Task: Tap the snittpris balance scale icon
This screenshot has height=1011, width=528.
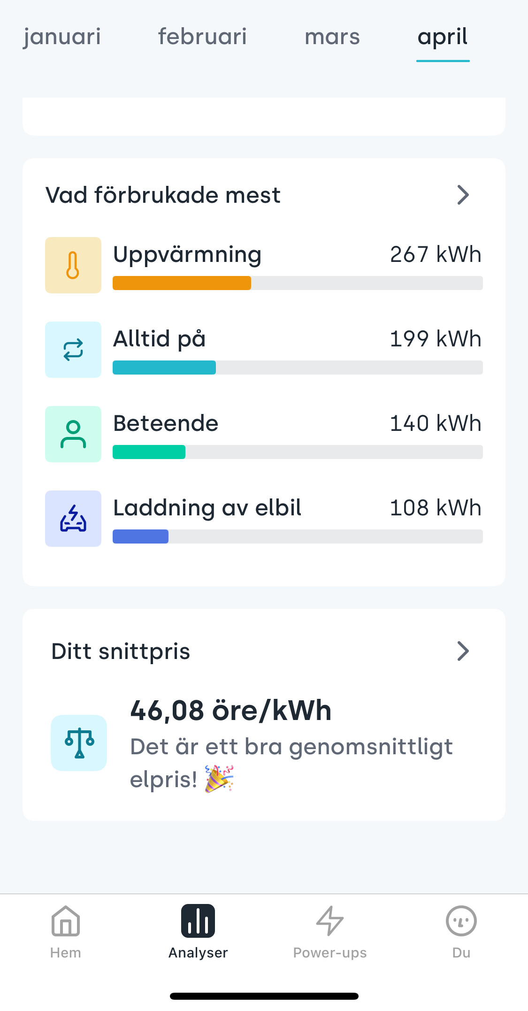Action: (x=79, y=743)
